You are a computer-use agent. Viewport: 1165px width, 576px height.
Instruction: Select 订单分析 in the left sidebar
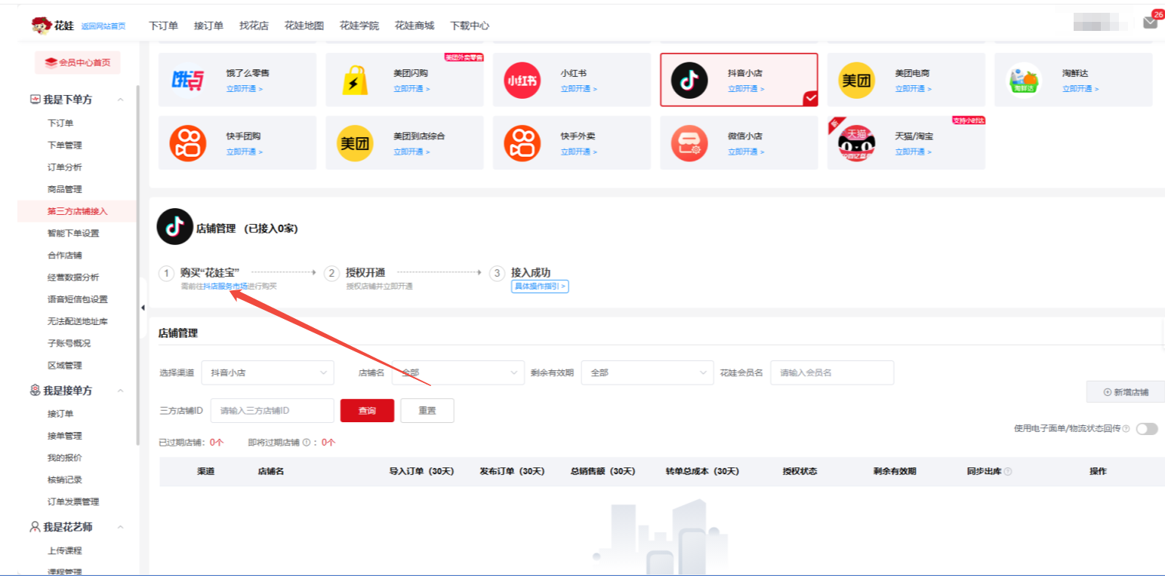[x=65, y=167]
